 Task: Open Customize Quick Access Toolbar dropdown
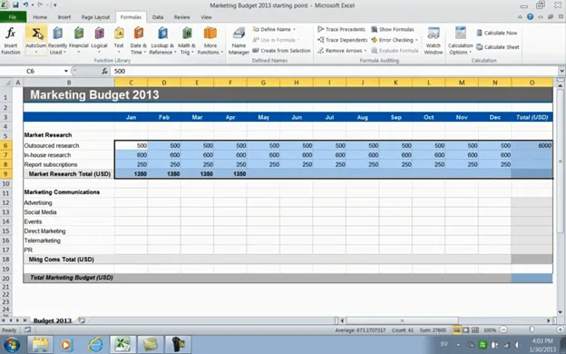pos(54,5)
